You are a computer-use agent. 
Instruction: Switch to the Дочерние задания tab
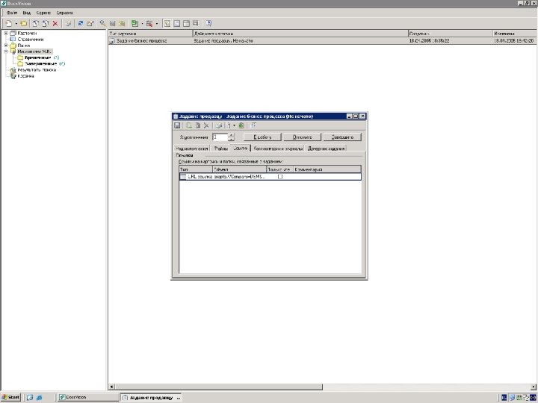(326, 149)
